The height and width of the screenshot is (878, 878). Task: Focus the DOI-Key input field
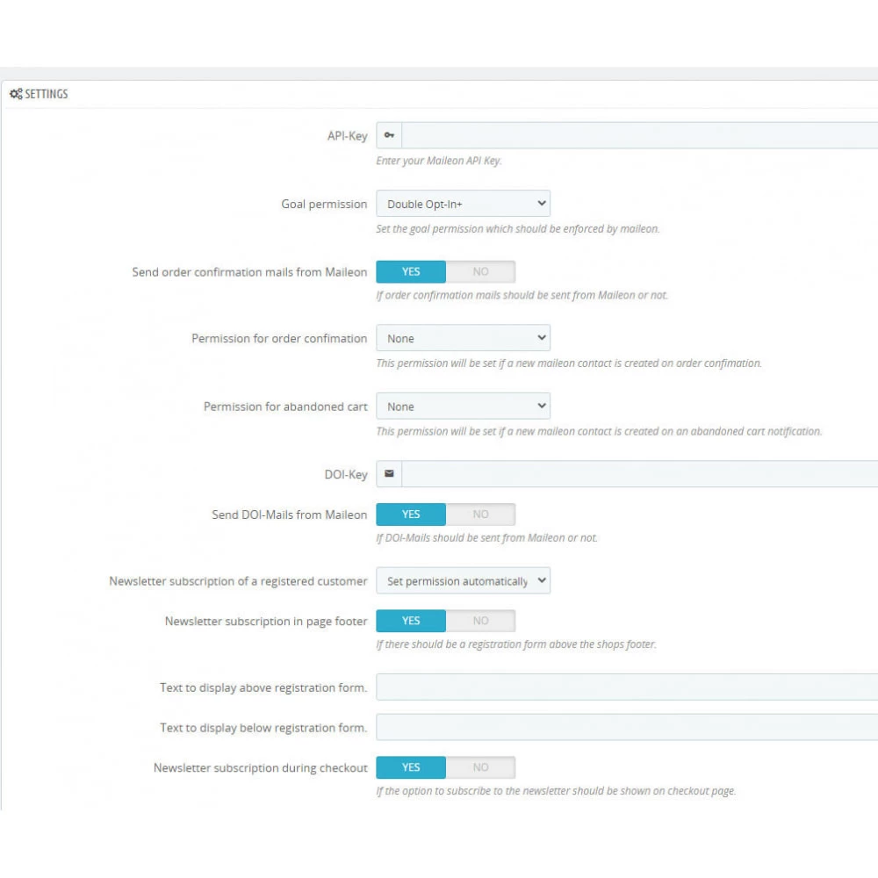pyautogui.click(x=639, y=474)
